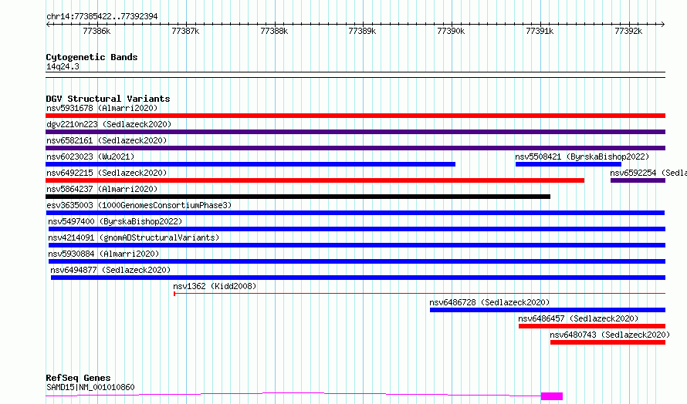687x404 pixels.
Task: Click the red nsv6492215 variant bar
Action: 315,180
